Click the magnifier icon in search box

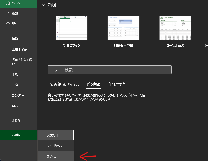tap(57, 70)
